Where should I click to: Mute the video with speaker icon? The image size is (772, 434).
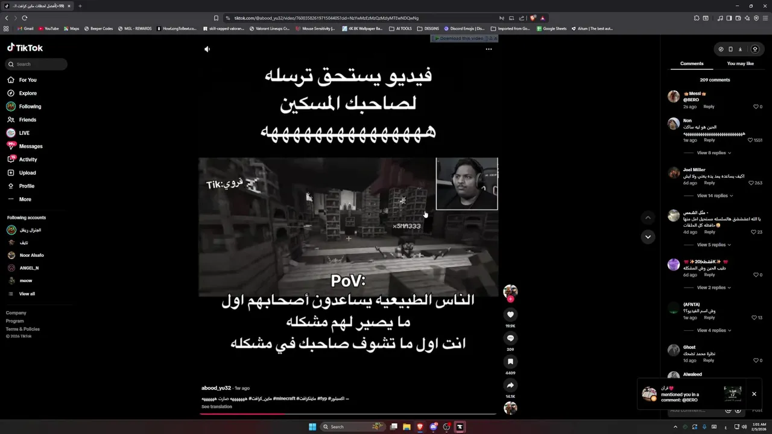pyautogui.click(x=207, y=49)
